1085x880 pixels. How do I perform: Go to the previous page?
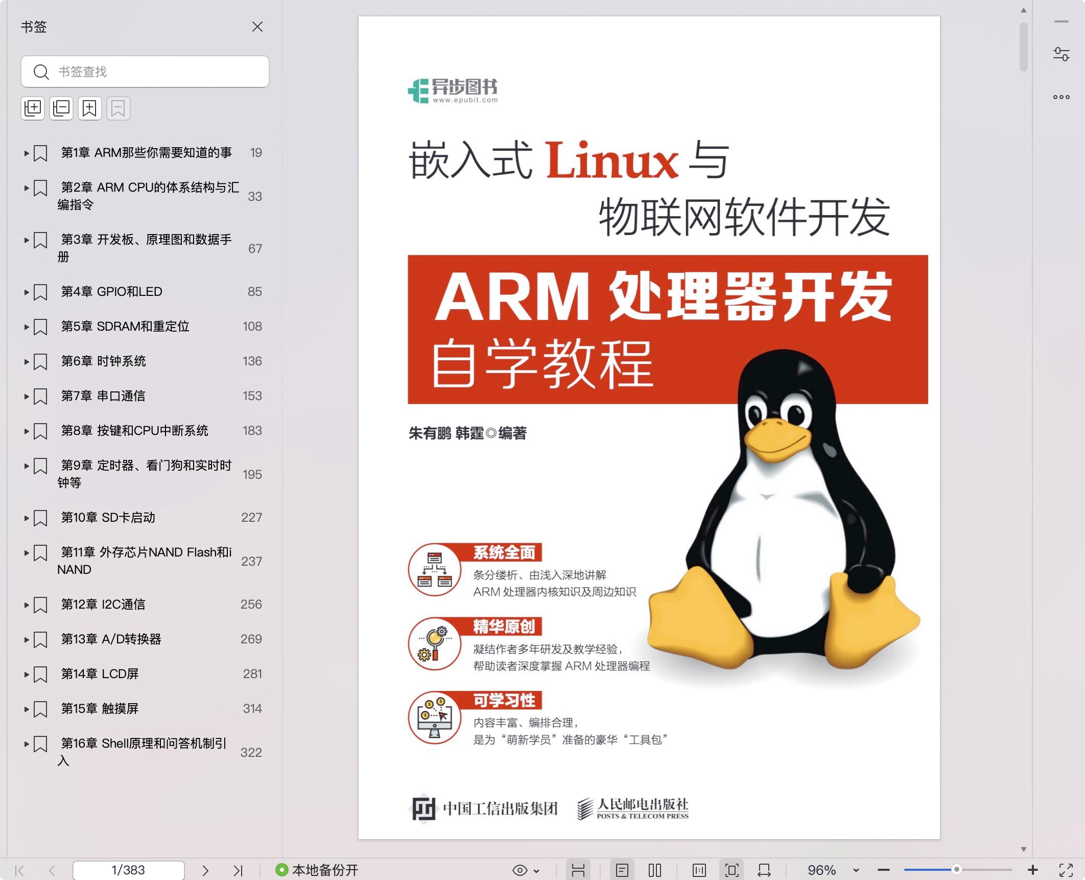pos(52,870)
